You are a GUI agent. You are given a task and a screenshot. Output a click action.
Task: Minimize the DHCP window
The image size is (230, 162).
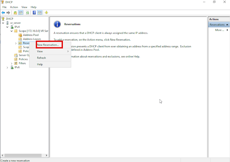click(x=204, y=2)
